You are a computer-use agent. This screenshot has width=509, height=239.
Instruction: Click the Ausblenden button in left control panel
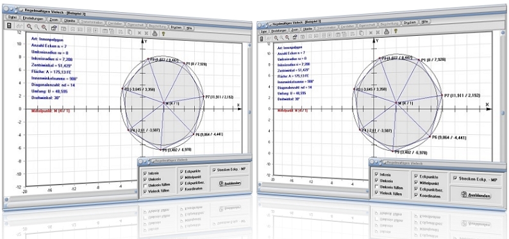tap(230, 183)
